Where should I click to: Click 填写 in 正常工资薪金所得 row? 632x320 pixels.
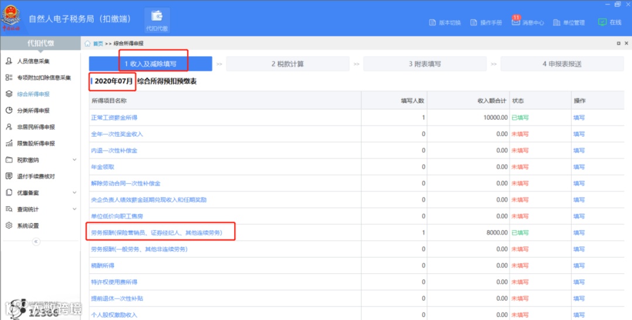pyautogui.click(x=579, y=118)
